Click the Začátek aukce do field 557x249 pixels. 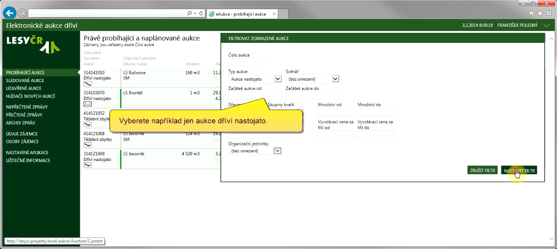[x=312, y=95]
